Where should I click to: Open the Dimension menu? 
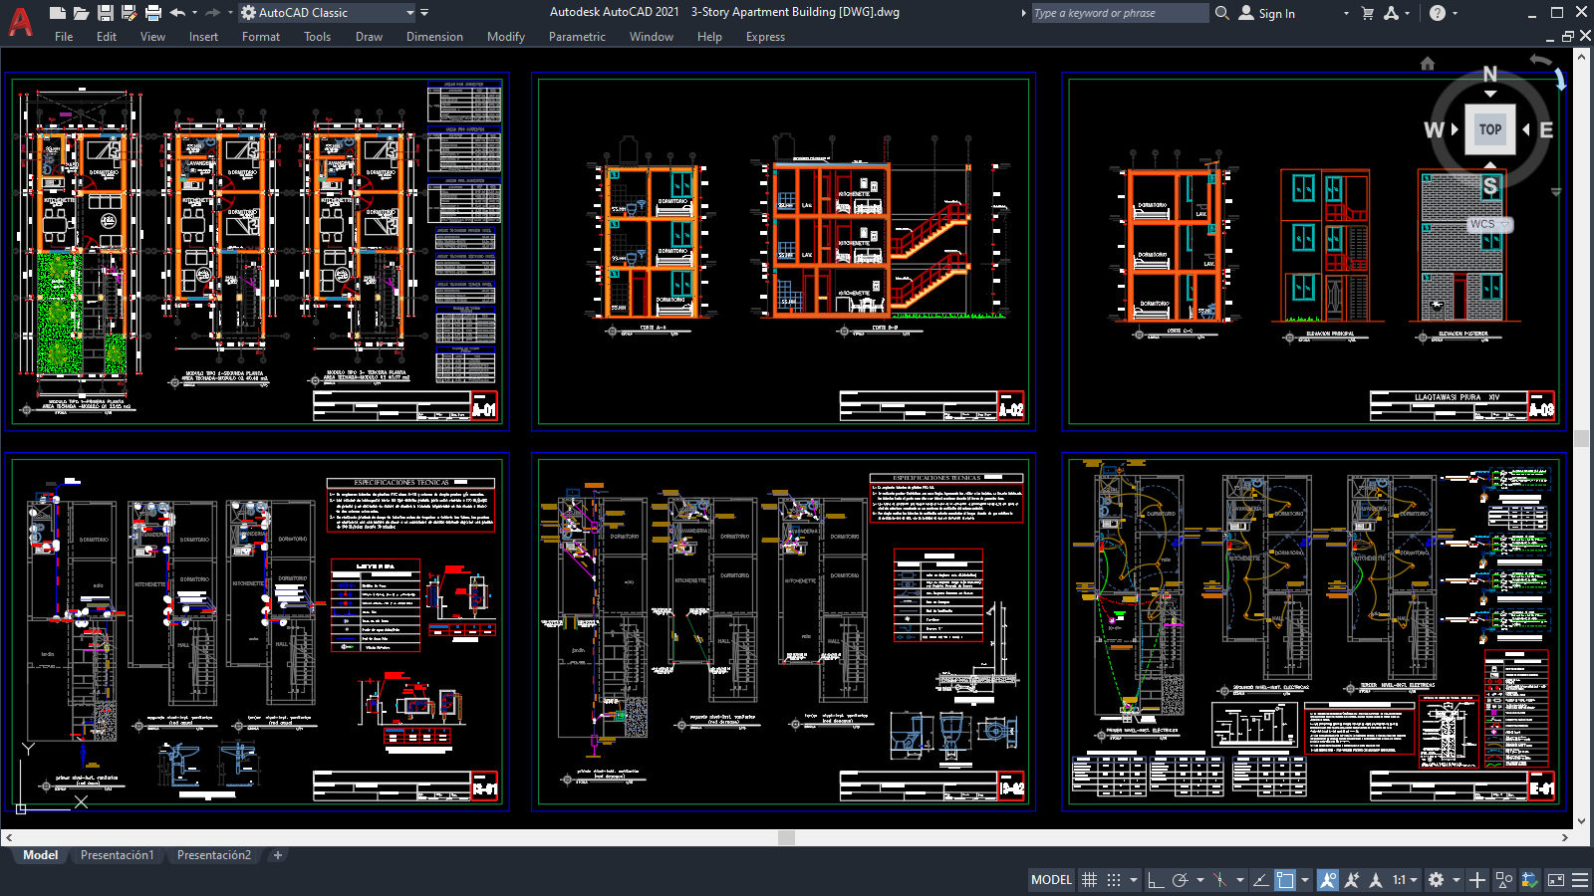point(434,37)
